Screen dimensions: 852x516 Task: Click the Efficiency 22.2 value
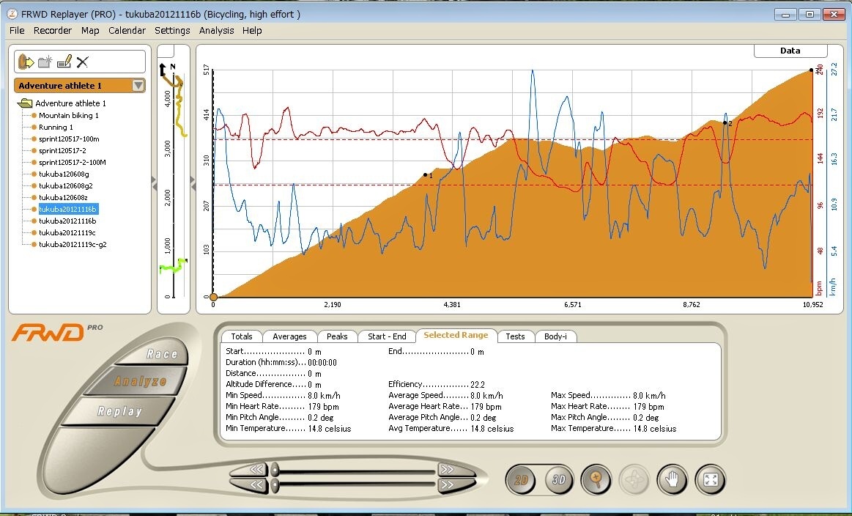(478, 384)
